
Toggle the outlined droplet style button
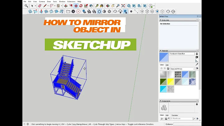(100, 12)
